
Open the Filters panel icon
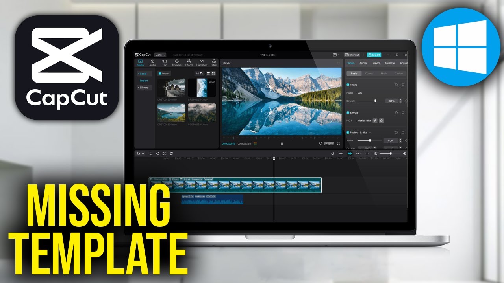tap(214, 62)
